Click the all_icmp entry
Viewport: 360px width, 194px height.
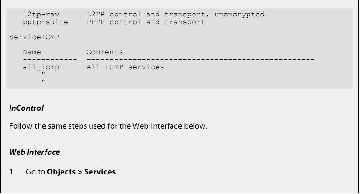41,67
